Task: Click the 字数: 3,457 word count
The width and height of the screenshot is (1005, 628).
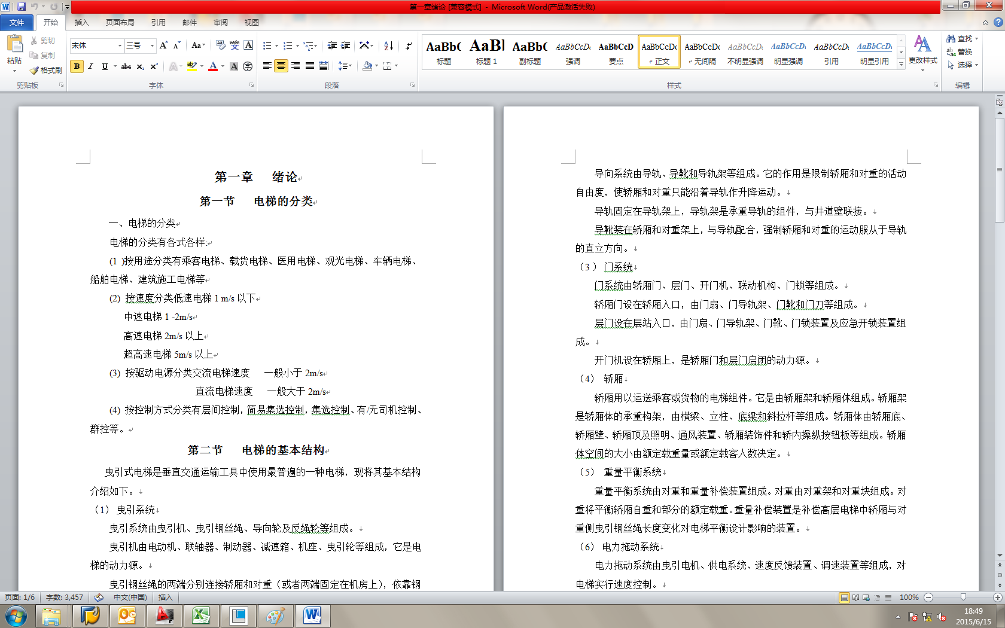Action: [65, 597]
